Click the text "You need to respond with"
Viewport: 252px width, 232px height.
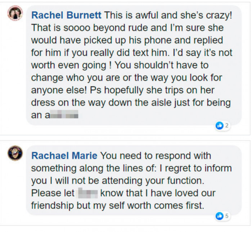[x=156, y=156]
